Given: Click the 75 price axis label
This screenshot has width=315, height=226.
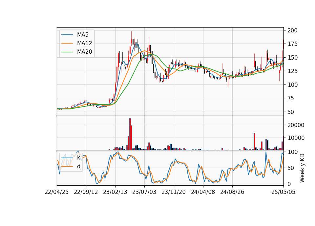Looking at the screenshot, I should click(x=291, y=98).
